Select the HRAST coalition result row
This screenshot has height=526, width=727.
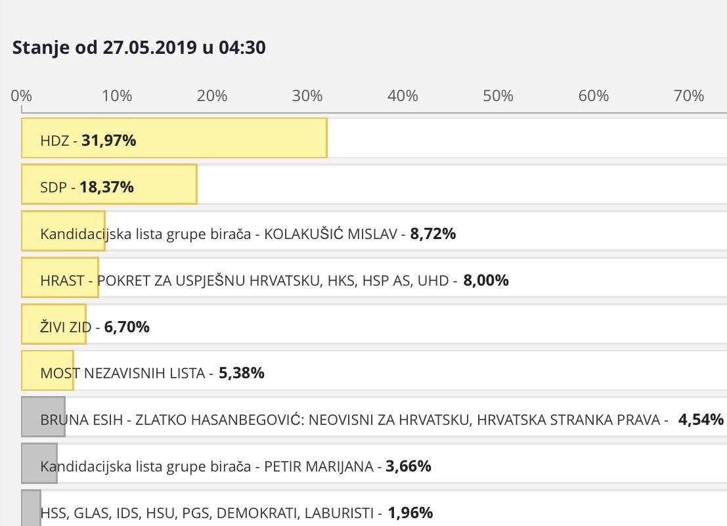tap(274, 280)
